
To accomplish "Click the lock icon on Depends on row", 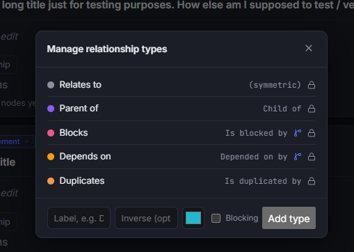I will point(312,157).
